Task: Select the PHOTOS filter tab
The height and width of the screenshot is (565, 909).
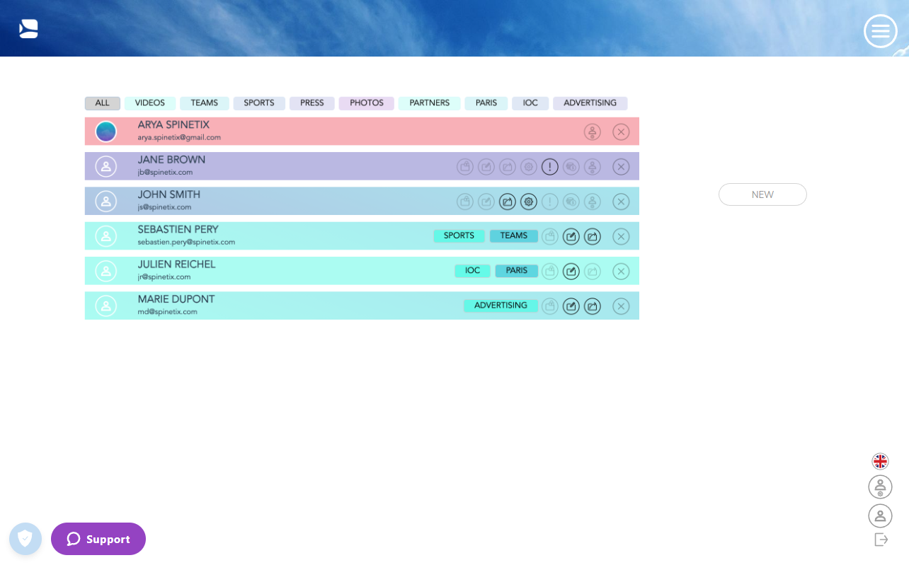Action: [366, 103]
